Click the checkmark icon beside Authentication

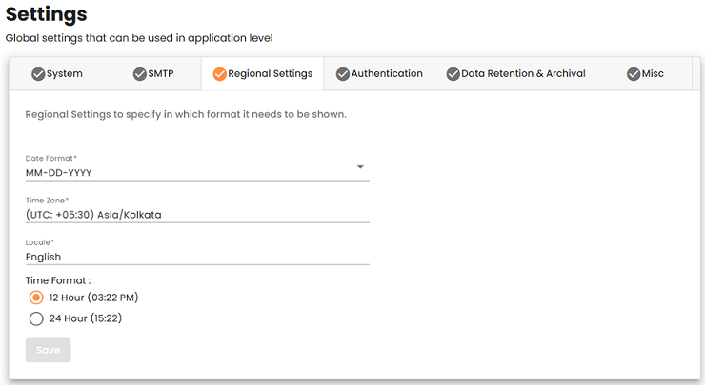click(343, 73)
